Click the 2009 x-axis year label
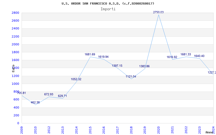 pos(22,130)
